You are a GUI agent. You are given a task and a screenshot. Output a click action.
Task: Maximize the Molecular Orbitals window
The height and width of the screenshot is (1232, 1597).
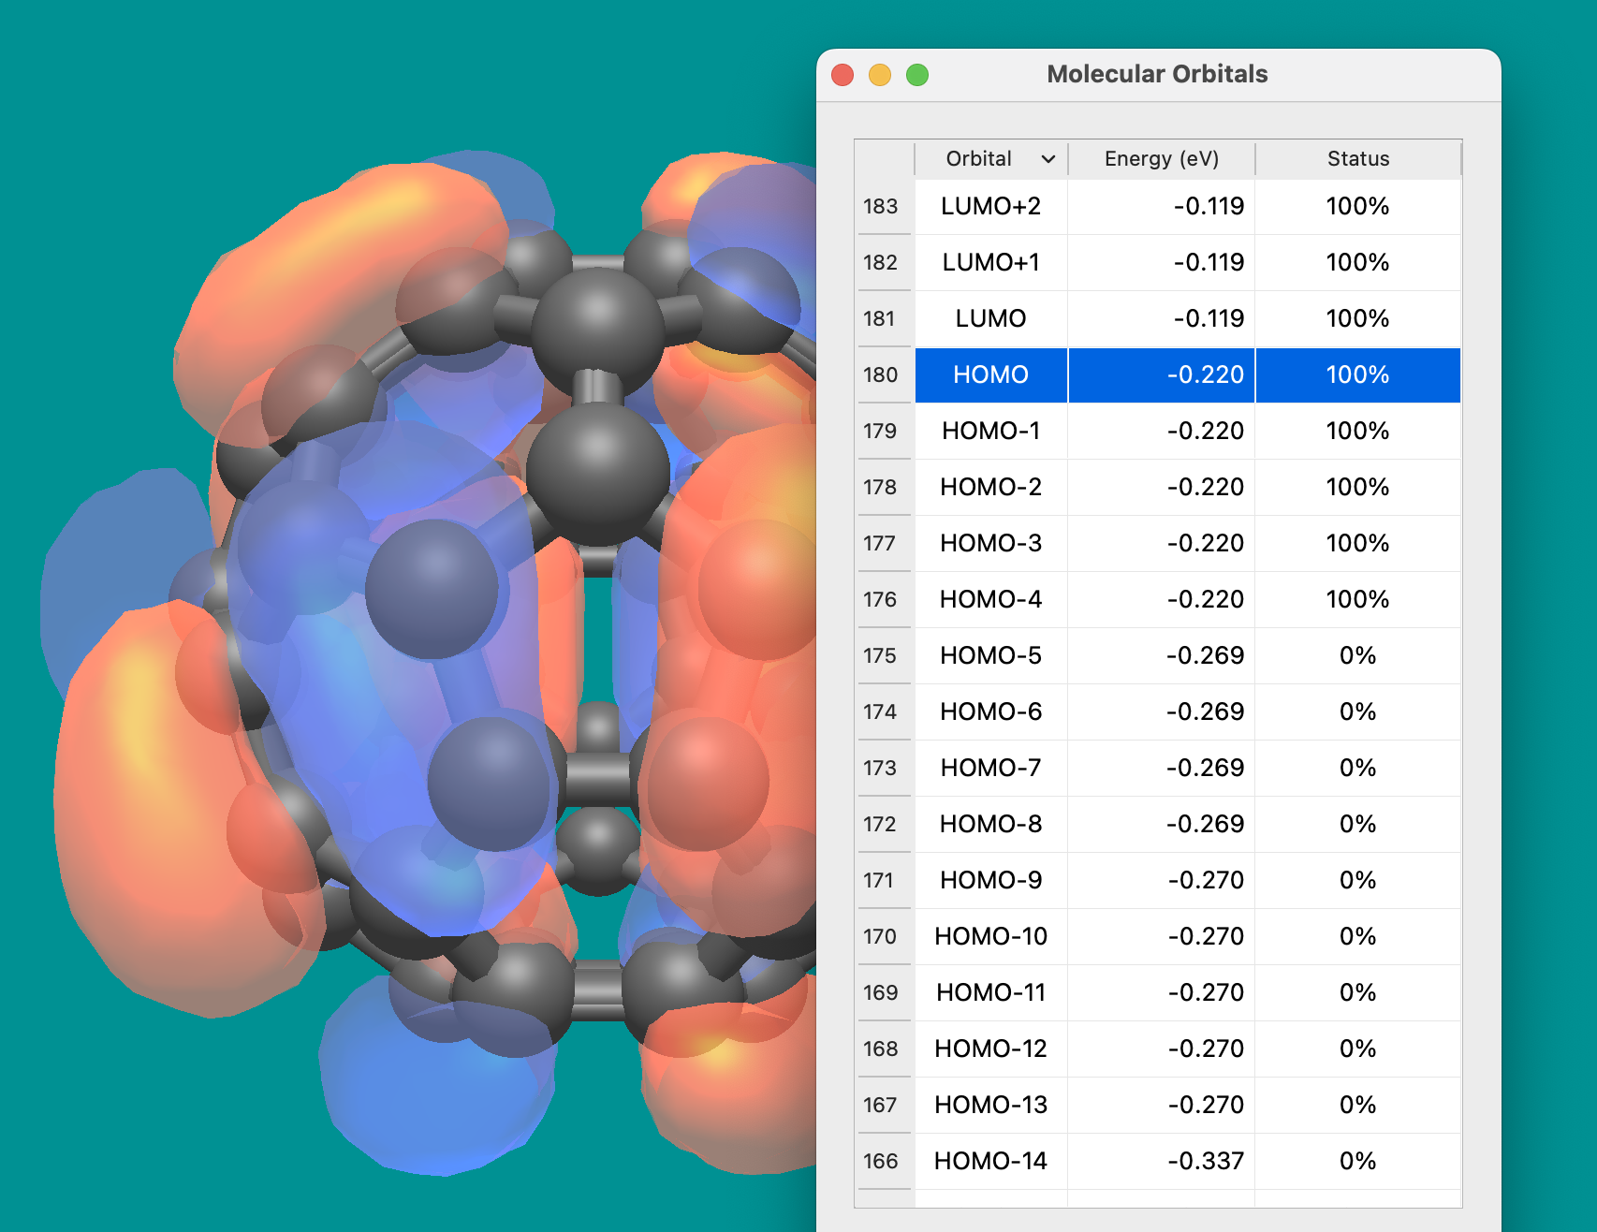917,75
